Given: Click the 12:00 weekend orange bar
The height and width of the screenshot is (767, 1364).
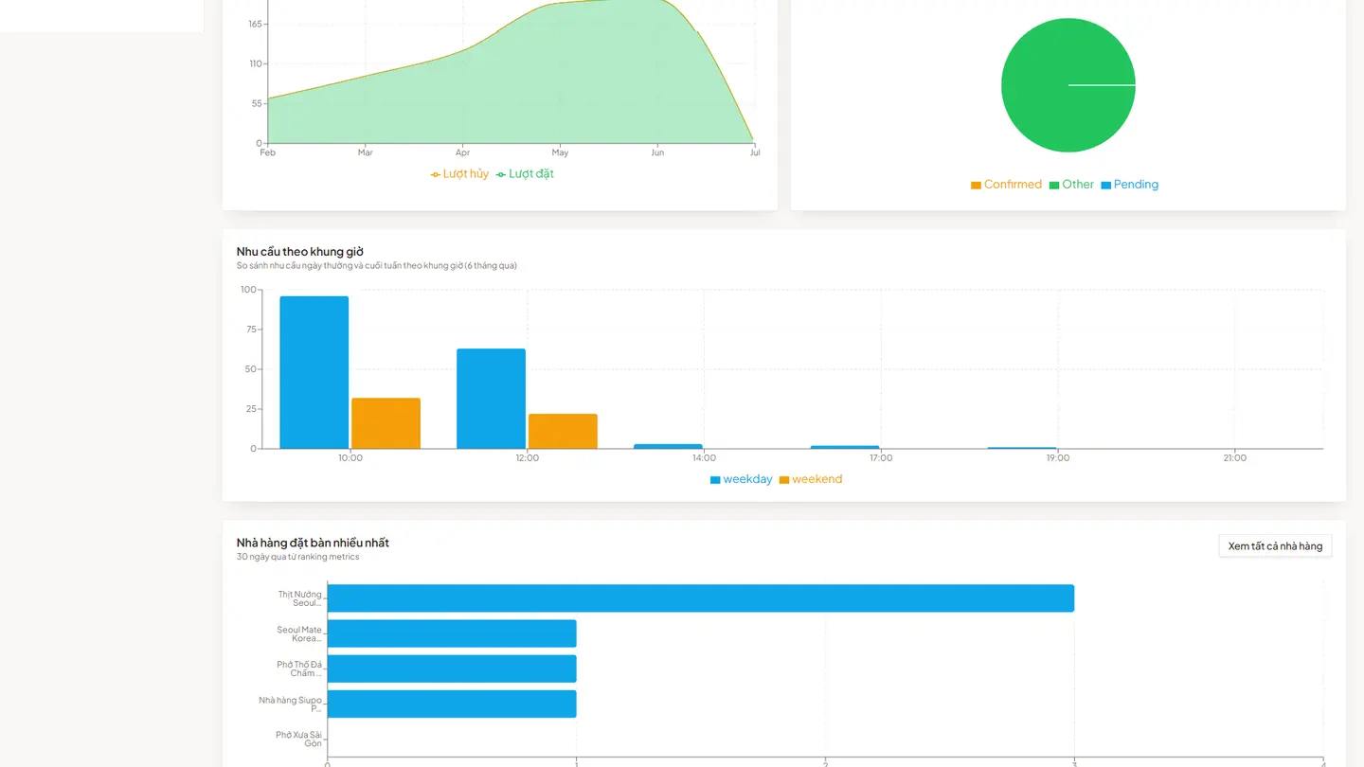Looking at the screenshot, I should tap(563, 432).
